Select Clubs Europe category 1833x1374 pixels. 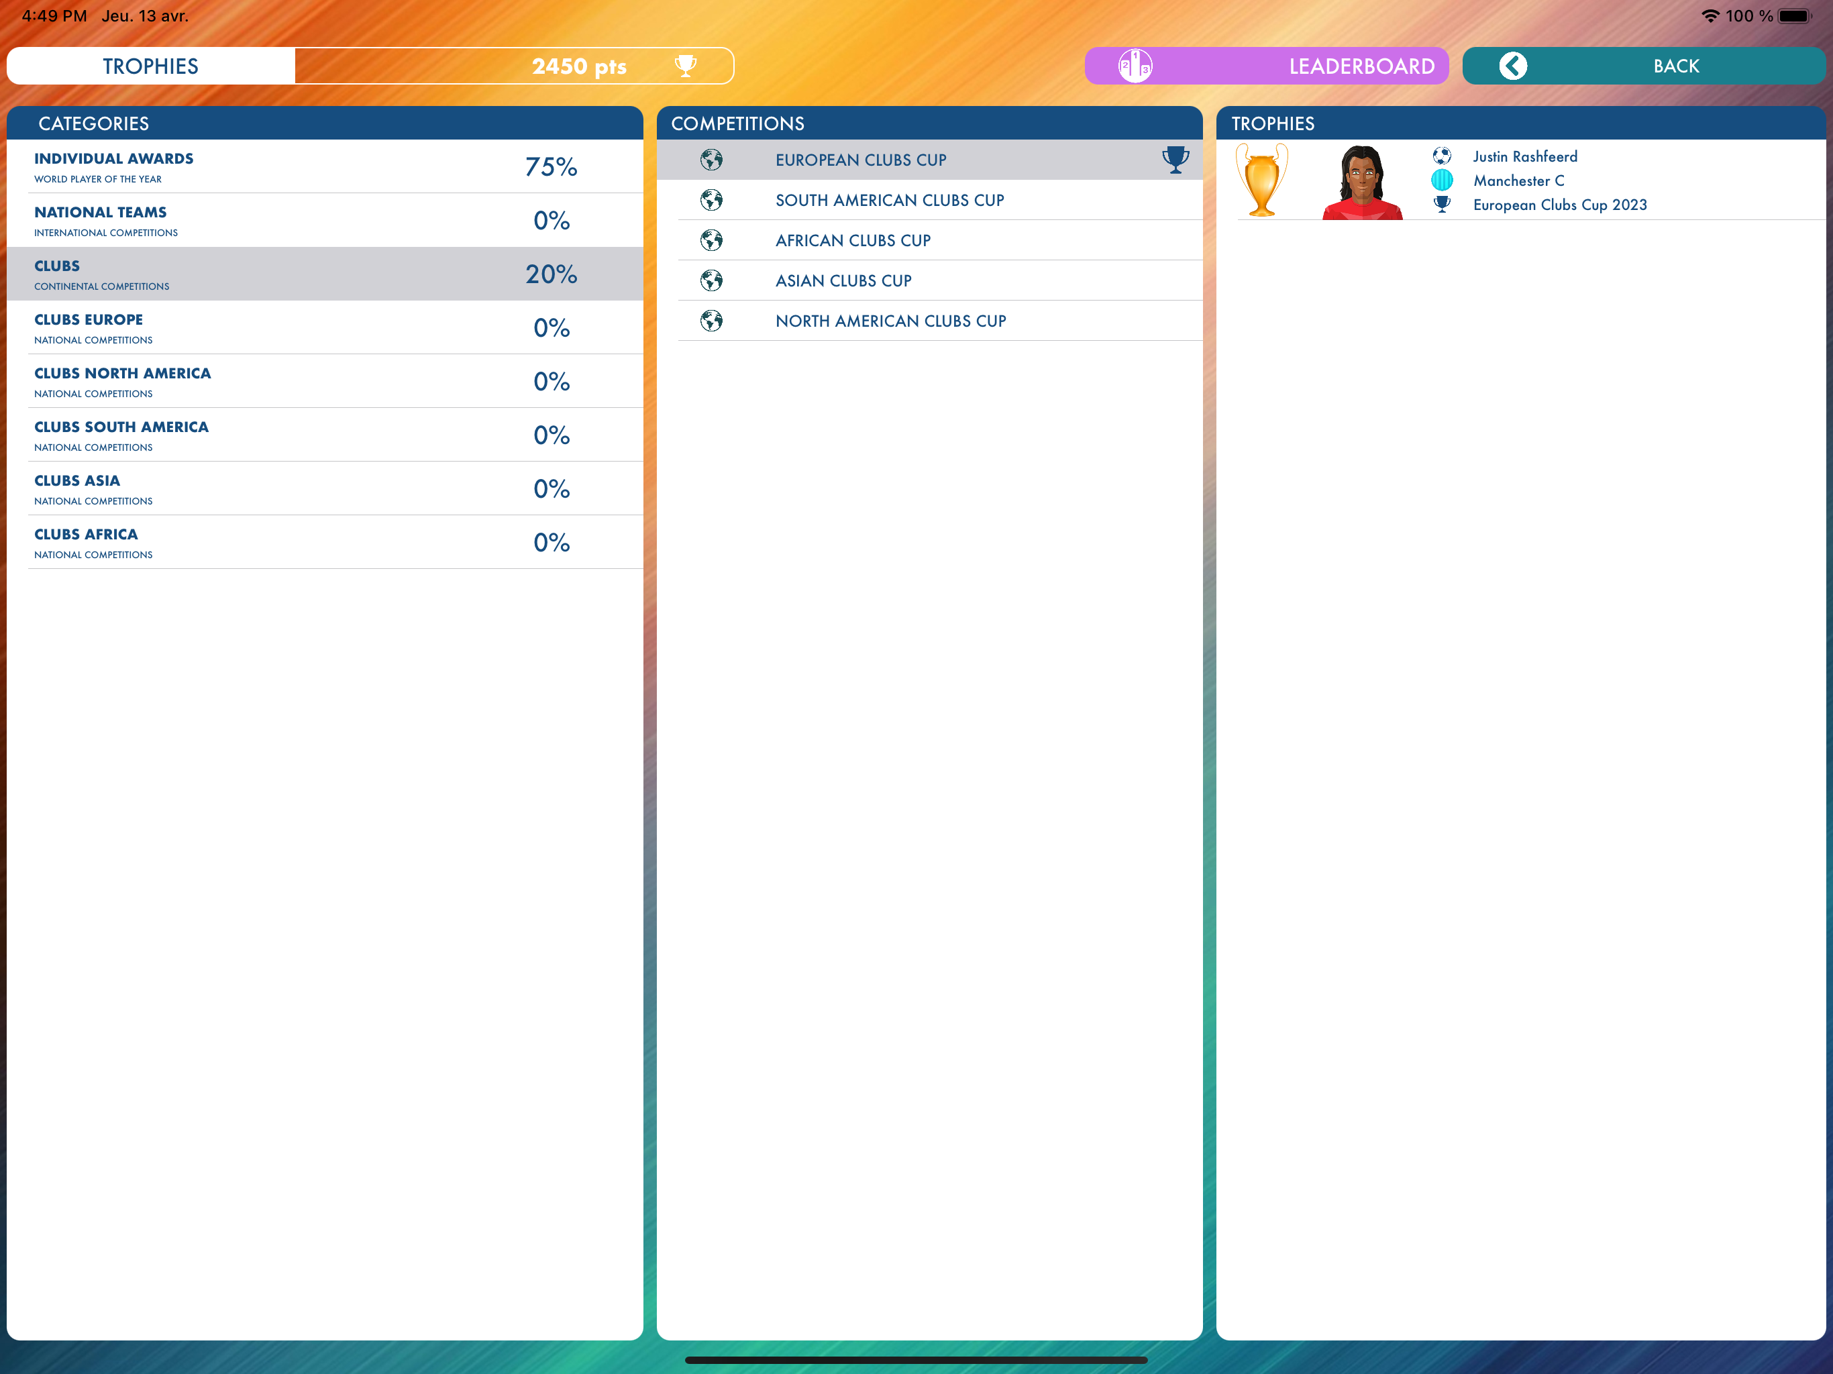325,327
